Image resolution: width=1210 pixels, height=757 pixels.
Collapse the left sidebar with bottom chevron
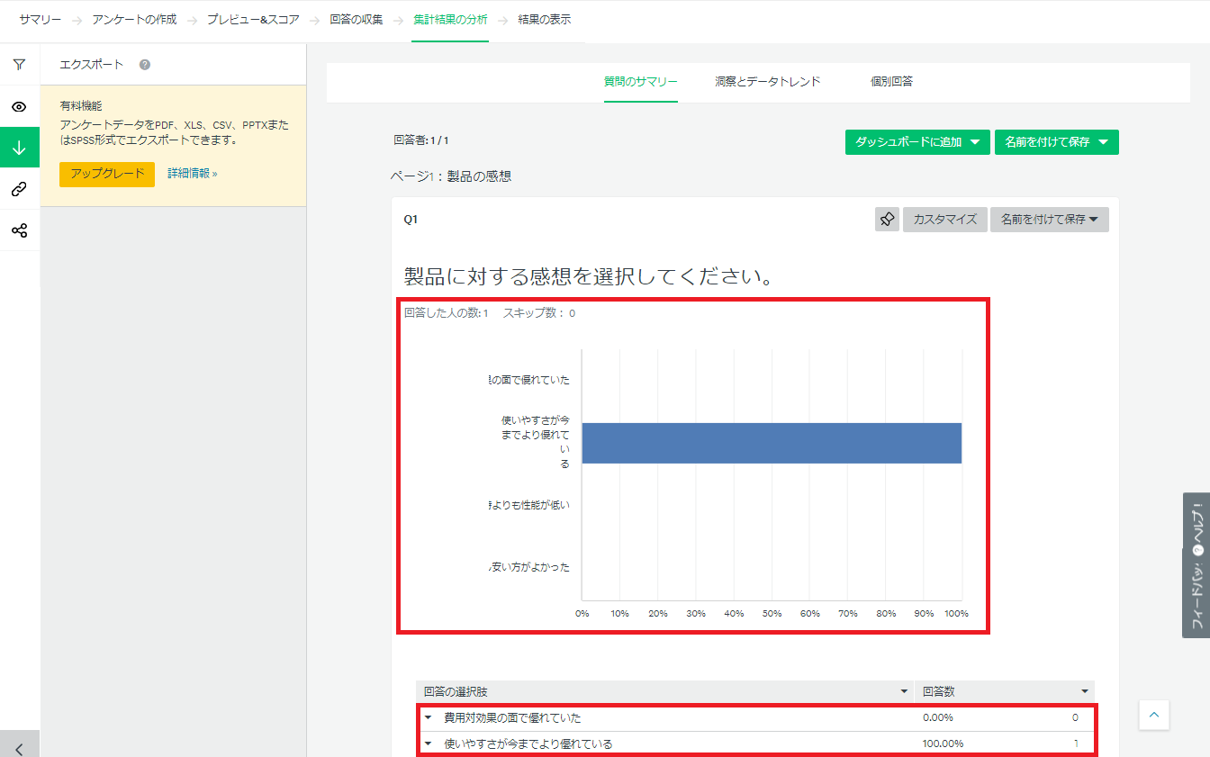click(x=19, y=747)
